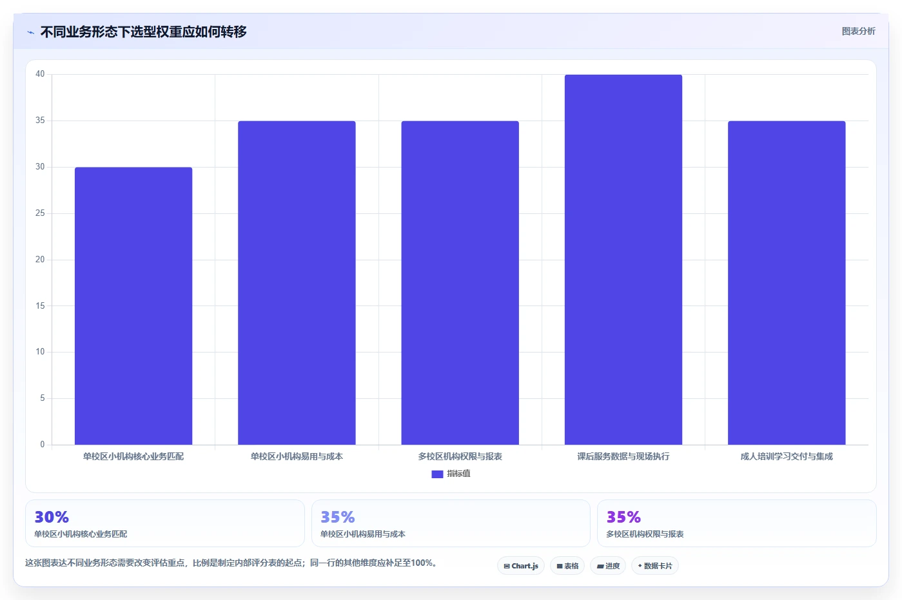902x600 pixels.
Task: Select the Chart.js tag
Action: [521, 566]
